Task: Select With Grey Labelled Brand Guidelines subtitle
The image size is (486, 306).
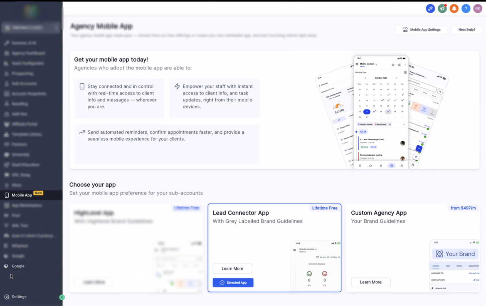Action: 258,221
